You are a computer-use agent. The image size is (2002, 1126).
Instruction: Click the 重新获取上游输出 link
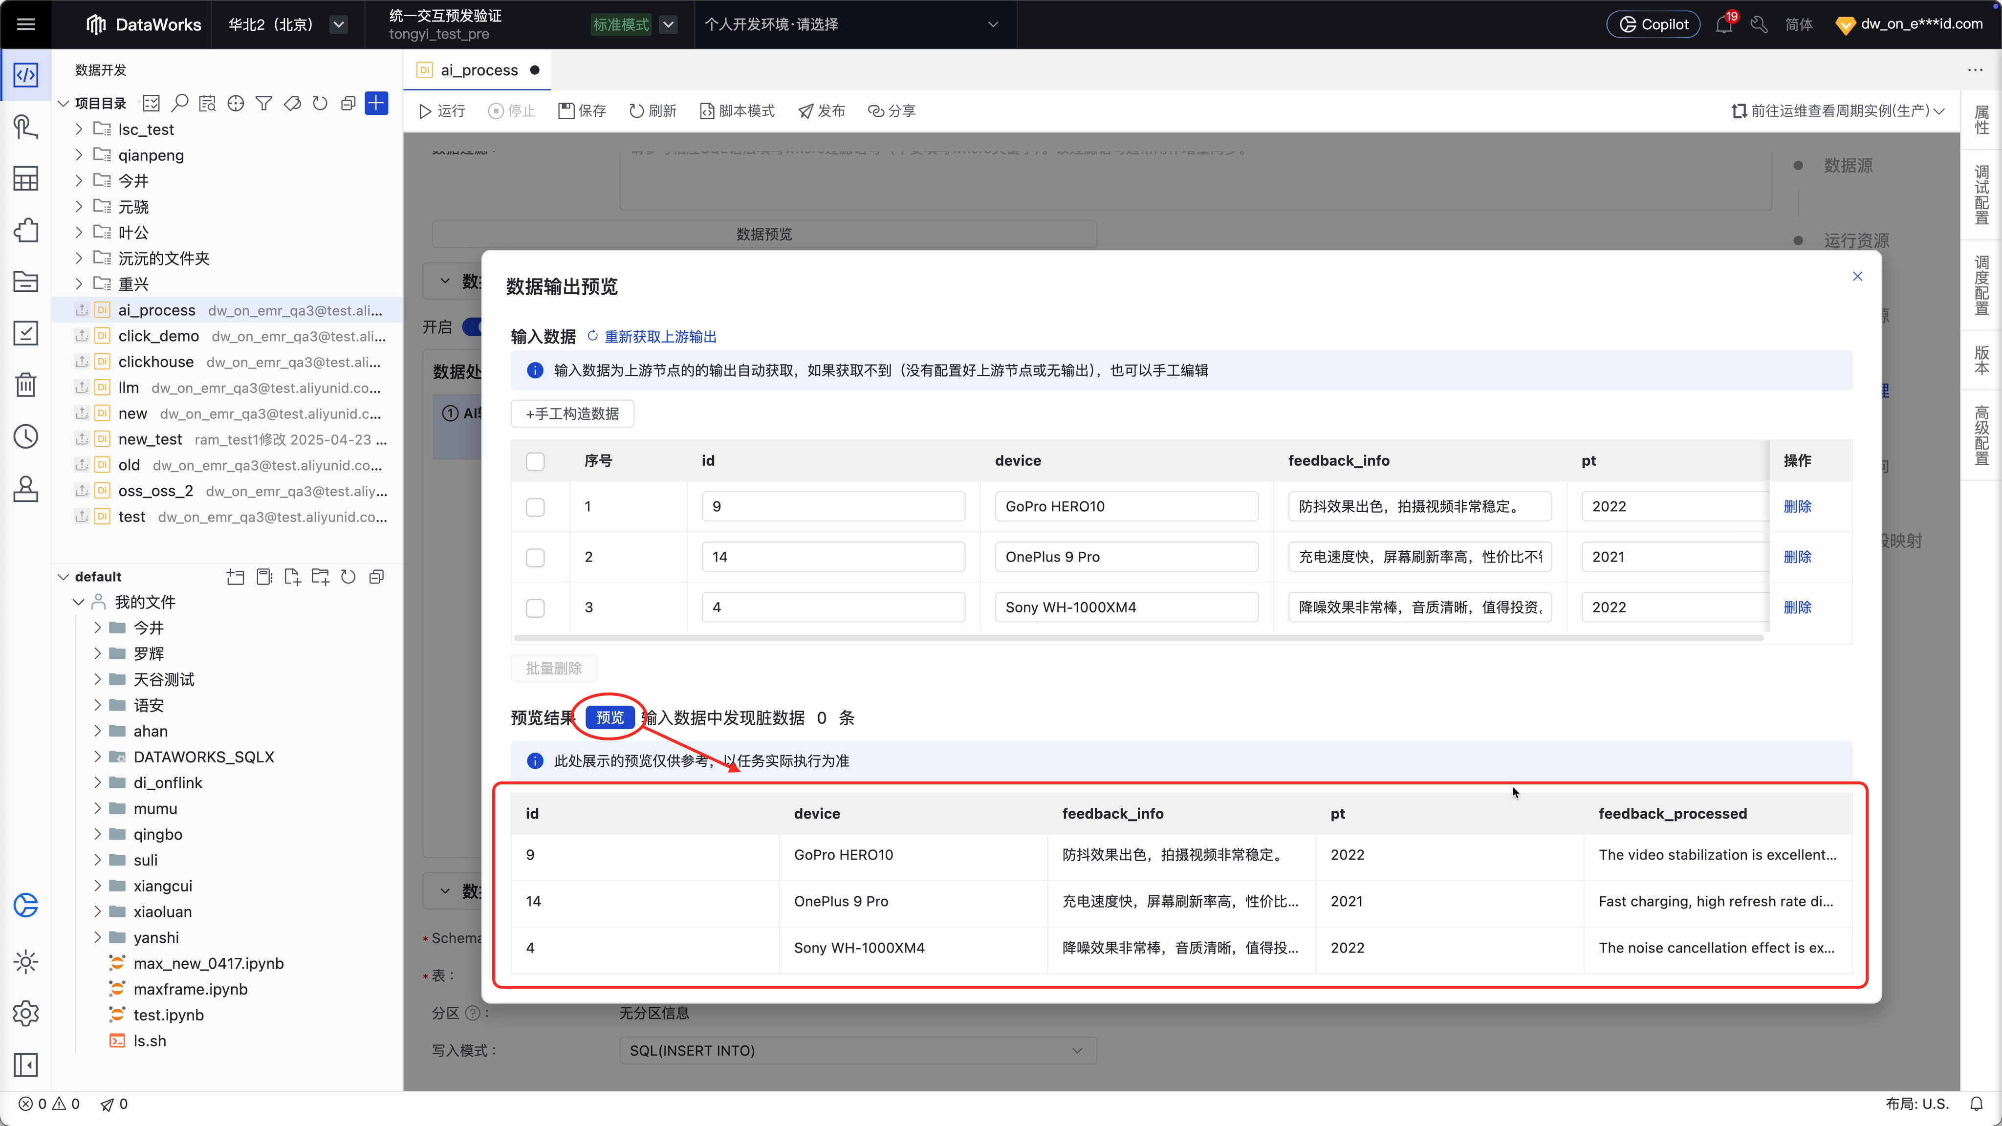pyautogui.click(x=660, y=336)
